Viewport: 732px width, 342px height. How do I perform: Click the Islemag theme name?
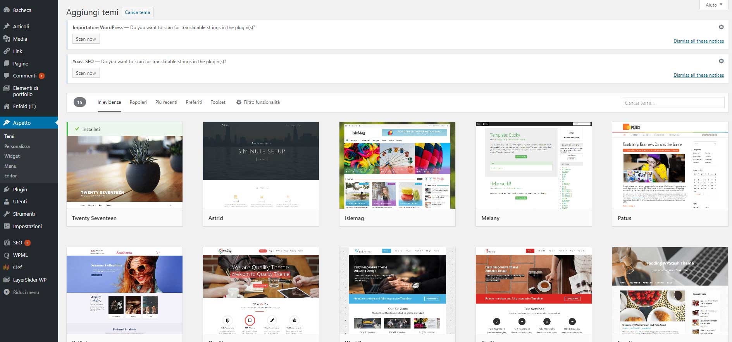(354, 218)
